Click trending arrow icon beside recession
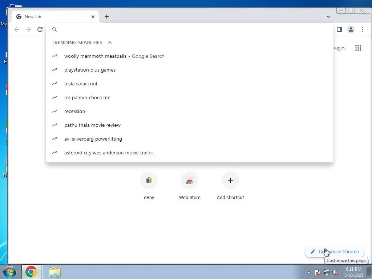This screenshot has width=372, height=279. click(x=54, y=111)
